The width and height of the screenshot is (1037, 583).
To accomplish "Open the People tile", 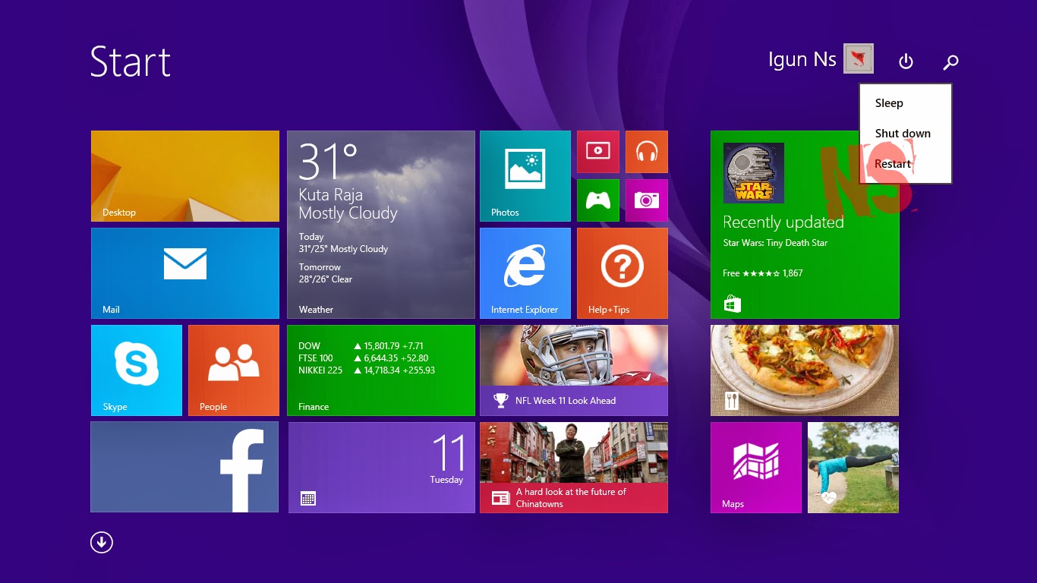I will pyautogui.click(x=234, y=370).
